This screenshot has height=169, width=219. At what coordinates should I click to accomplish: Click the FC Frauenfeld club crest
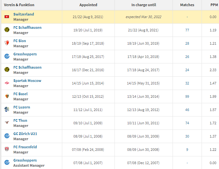(7, 149)
